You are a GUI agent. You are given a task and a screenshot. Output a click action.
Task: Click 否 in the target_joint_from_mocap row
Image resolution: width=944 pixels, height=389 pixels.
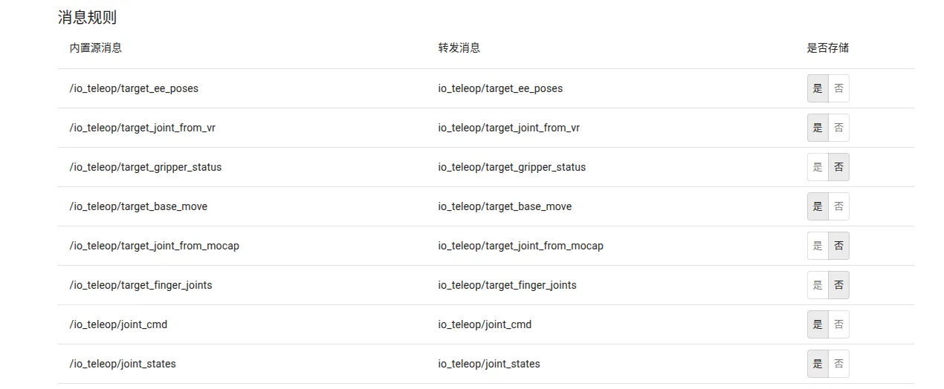click(838, 246)
